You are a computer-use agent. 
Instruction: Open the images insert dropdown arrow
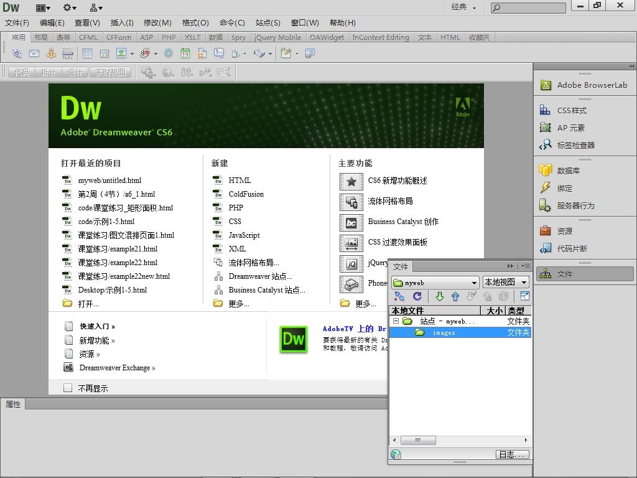point(132,54)
